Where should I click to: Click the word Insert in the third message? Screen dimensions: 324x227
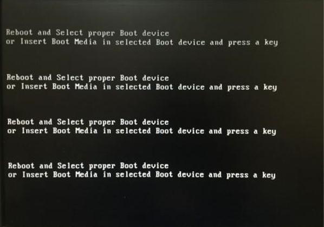click(35, 130)
